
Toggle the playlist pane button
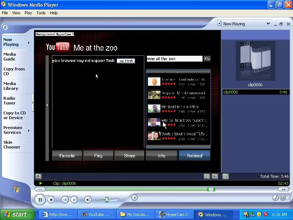(x=225, y=176)
